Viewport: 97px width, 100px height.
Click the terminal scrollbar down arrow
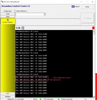[x=94, y=97]
